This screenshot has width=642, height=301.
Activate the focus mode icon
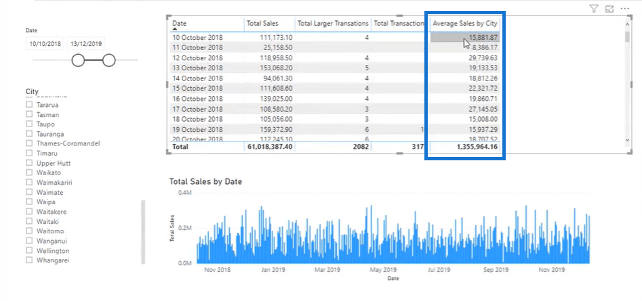[609, 9]
